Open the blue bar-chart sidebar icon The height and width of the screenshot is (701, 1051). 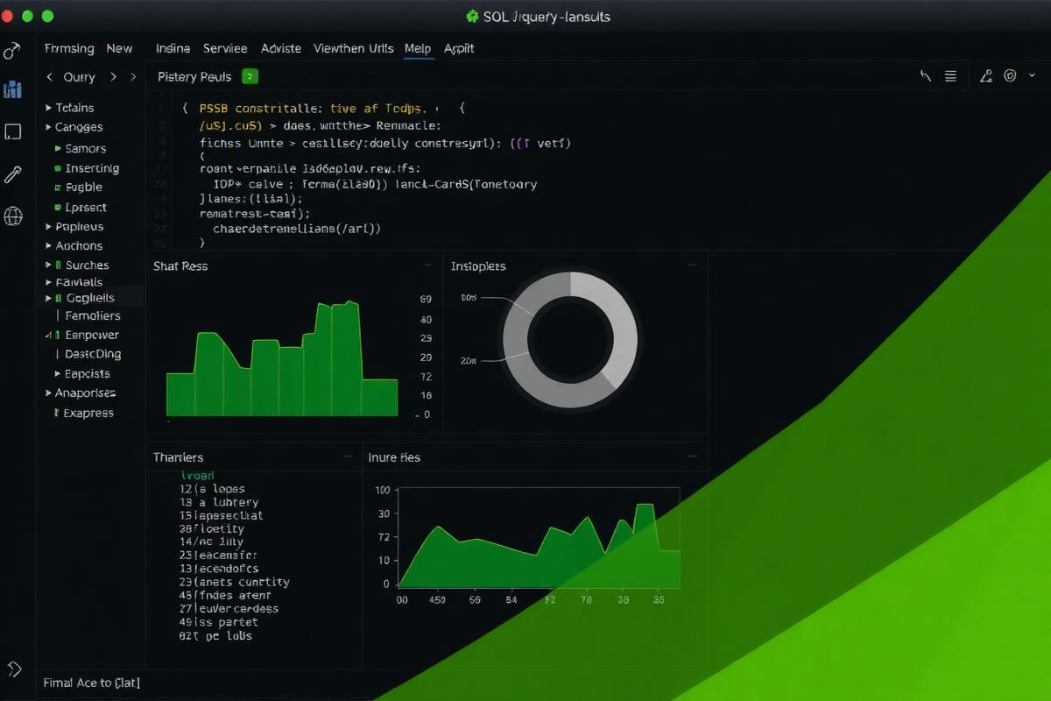tap(12, 89)
